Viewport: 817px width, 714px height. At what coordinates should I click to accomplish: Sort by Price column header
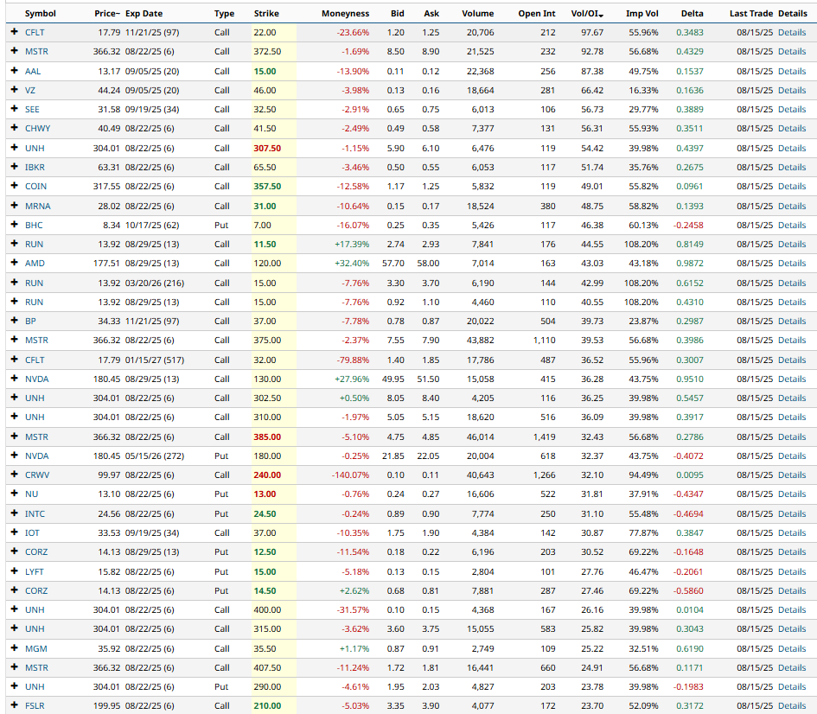[107, 14]
